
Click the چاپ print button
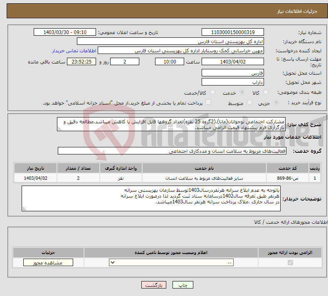pos(183,285)
